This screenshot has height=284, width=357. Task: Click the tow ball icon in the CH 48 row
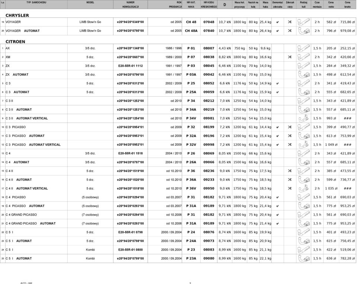click(x=303, y=22)
